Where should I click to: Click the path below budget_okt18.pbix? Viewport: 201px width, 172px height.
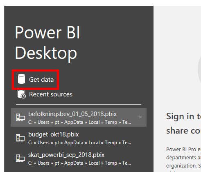tap(79, 143)
